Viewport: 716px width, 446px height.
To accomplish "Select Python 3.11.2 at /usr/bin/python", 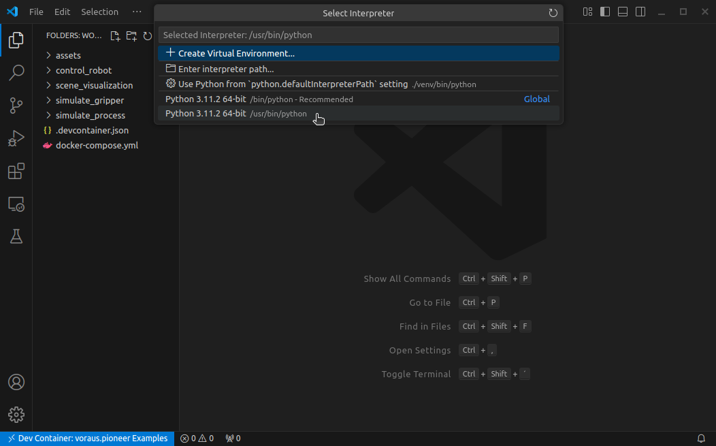I will [x=359, y=113].
